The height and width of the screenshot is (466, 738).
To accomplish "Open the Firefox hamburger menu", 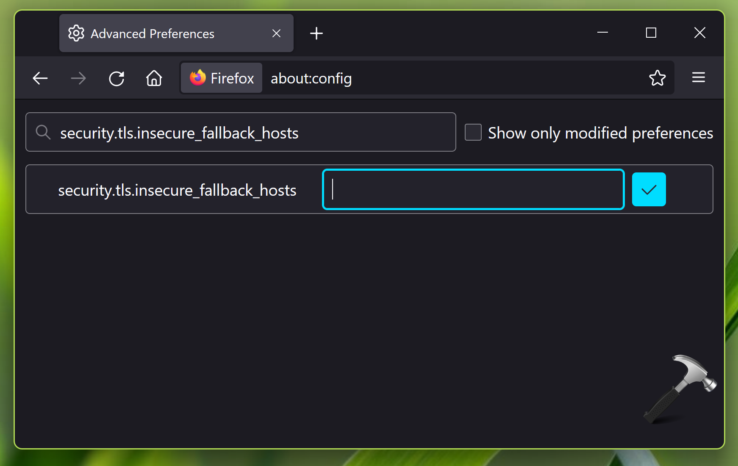I will tap(698, 78).
